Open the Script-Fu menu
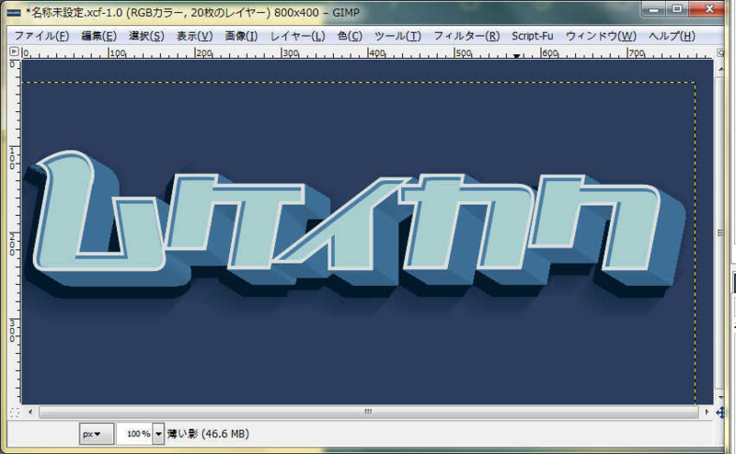This screenshot has height=454, width=736. (x=532, y=36)
